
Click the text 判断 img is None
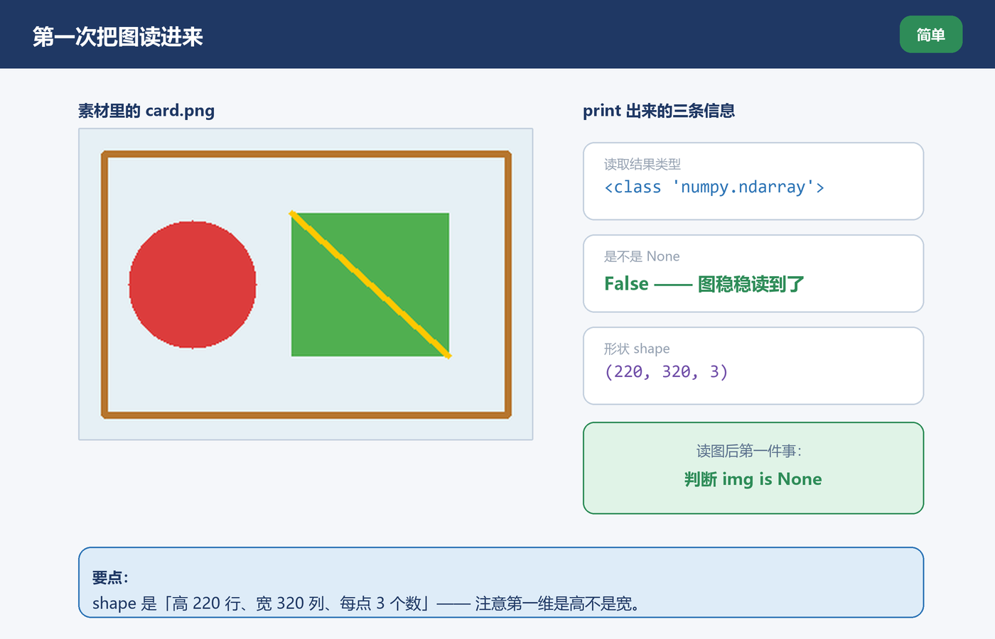point(753,479)
